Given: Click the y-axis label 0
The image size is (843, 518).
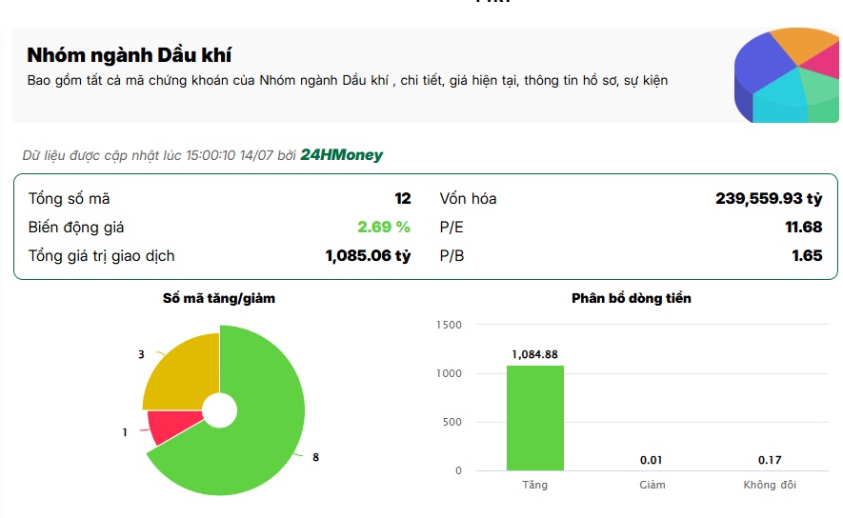Looking at the screenshot, I should 458,470.
